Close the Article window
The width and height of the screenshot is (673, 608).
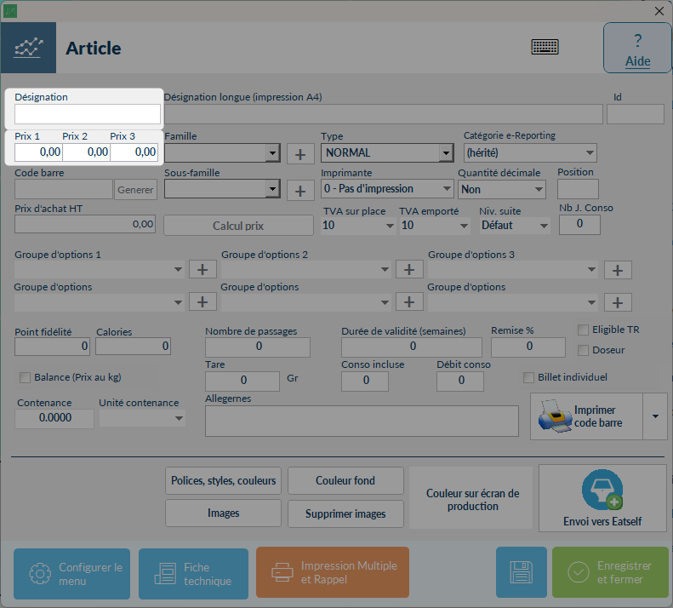tap(659, 11)
